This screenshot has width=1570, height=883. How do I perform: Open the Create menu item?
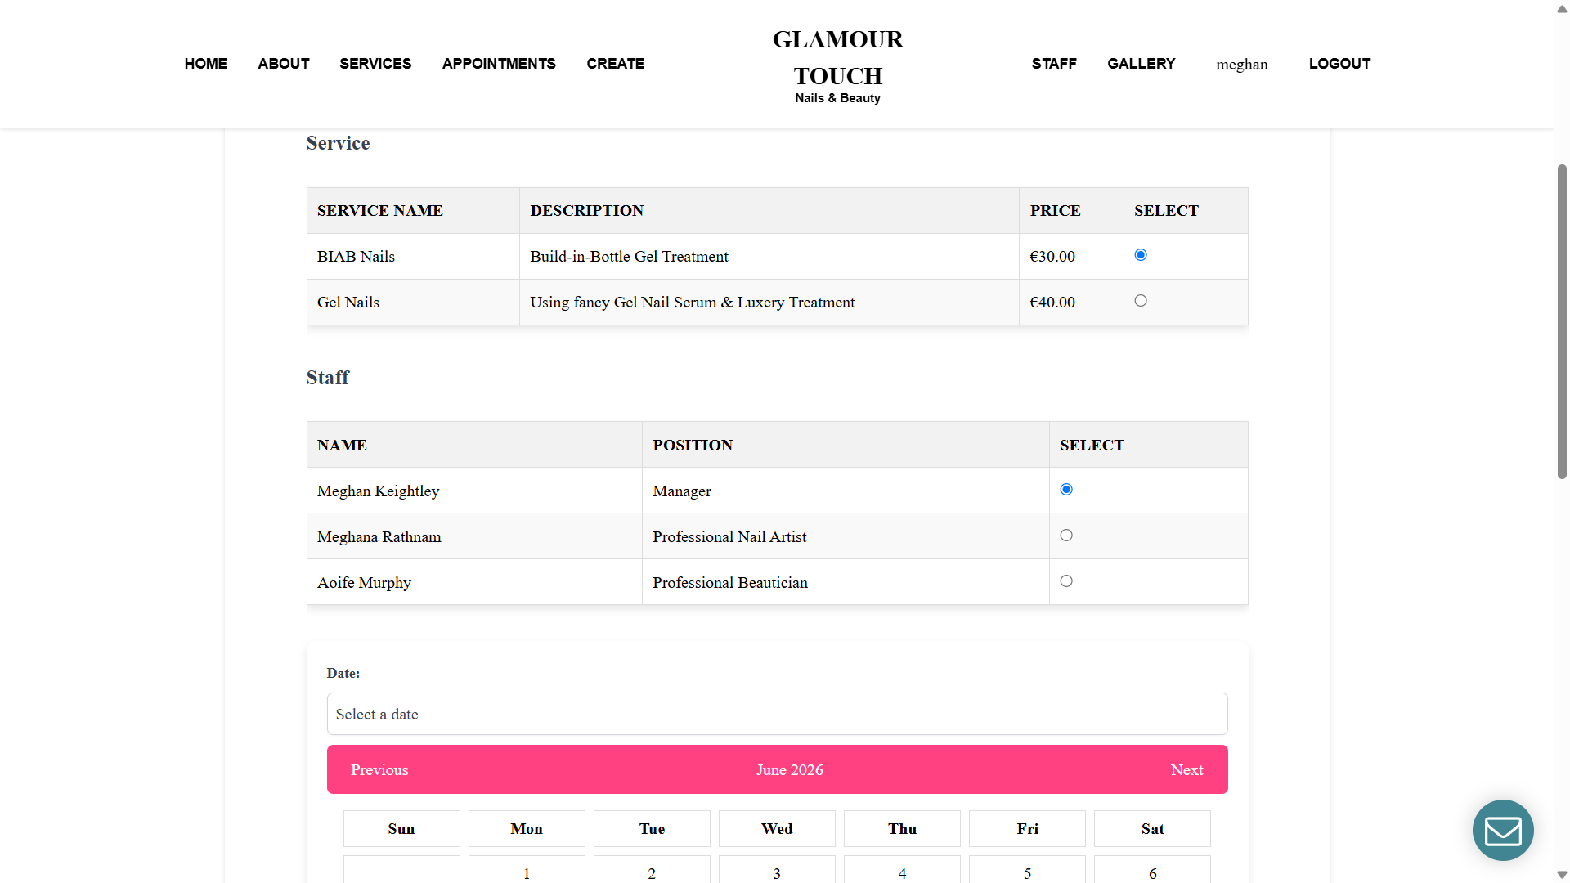pos(615,64)
